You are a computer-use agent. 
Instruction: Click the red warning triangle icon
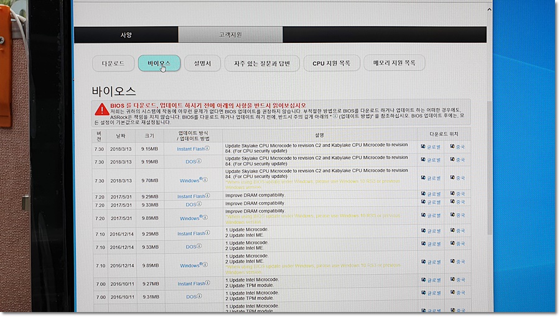point(102,109)
